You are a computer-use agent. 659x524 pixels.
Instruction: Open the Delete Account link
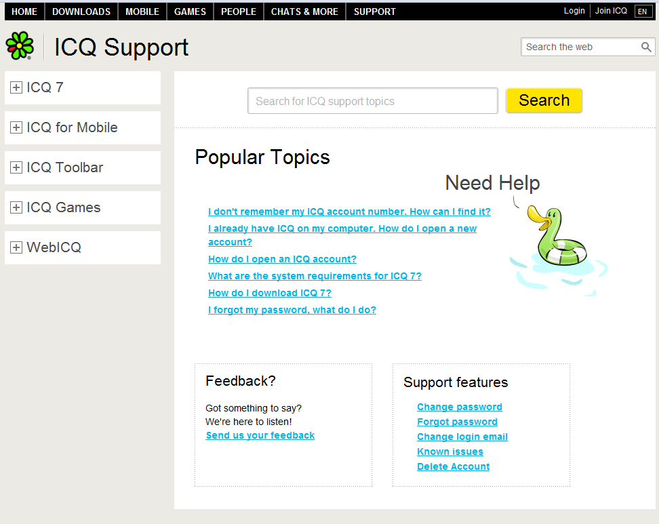coord(453,466)
